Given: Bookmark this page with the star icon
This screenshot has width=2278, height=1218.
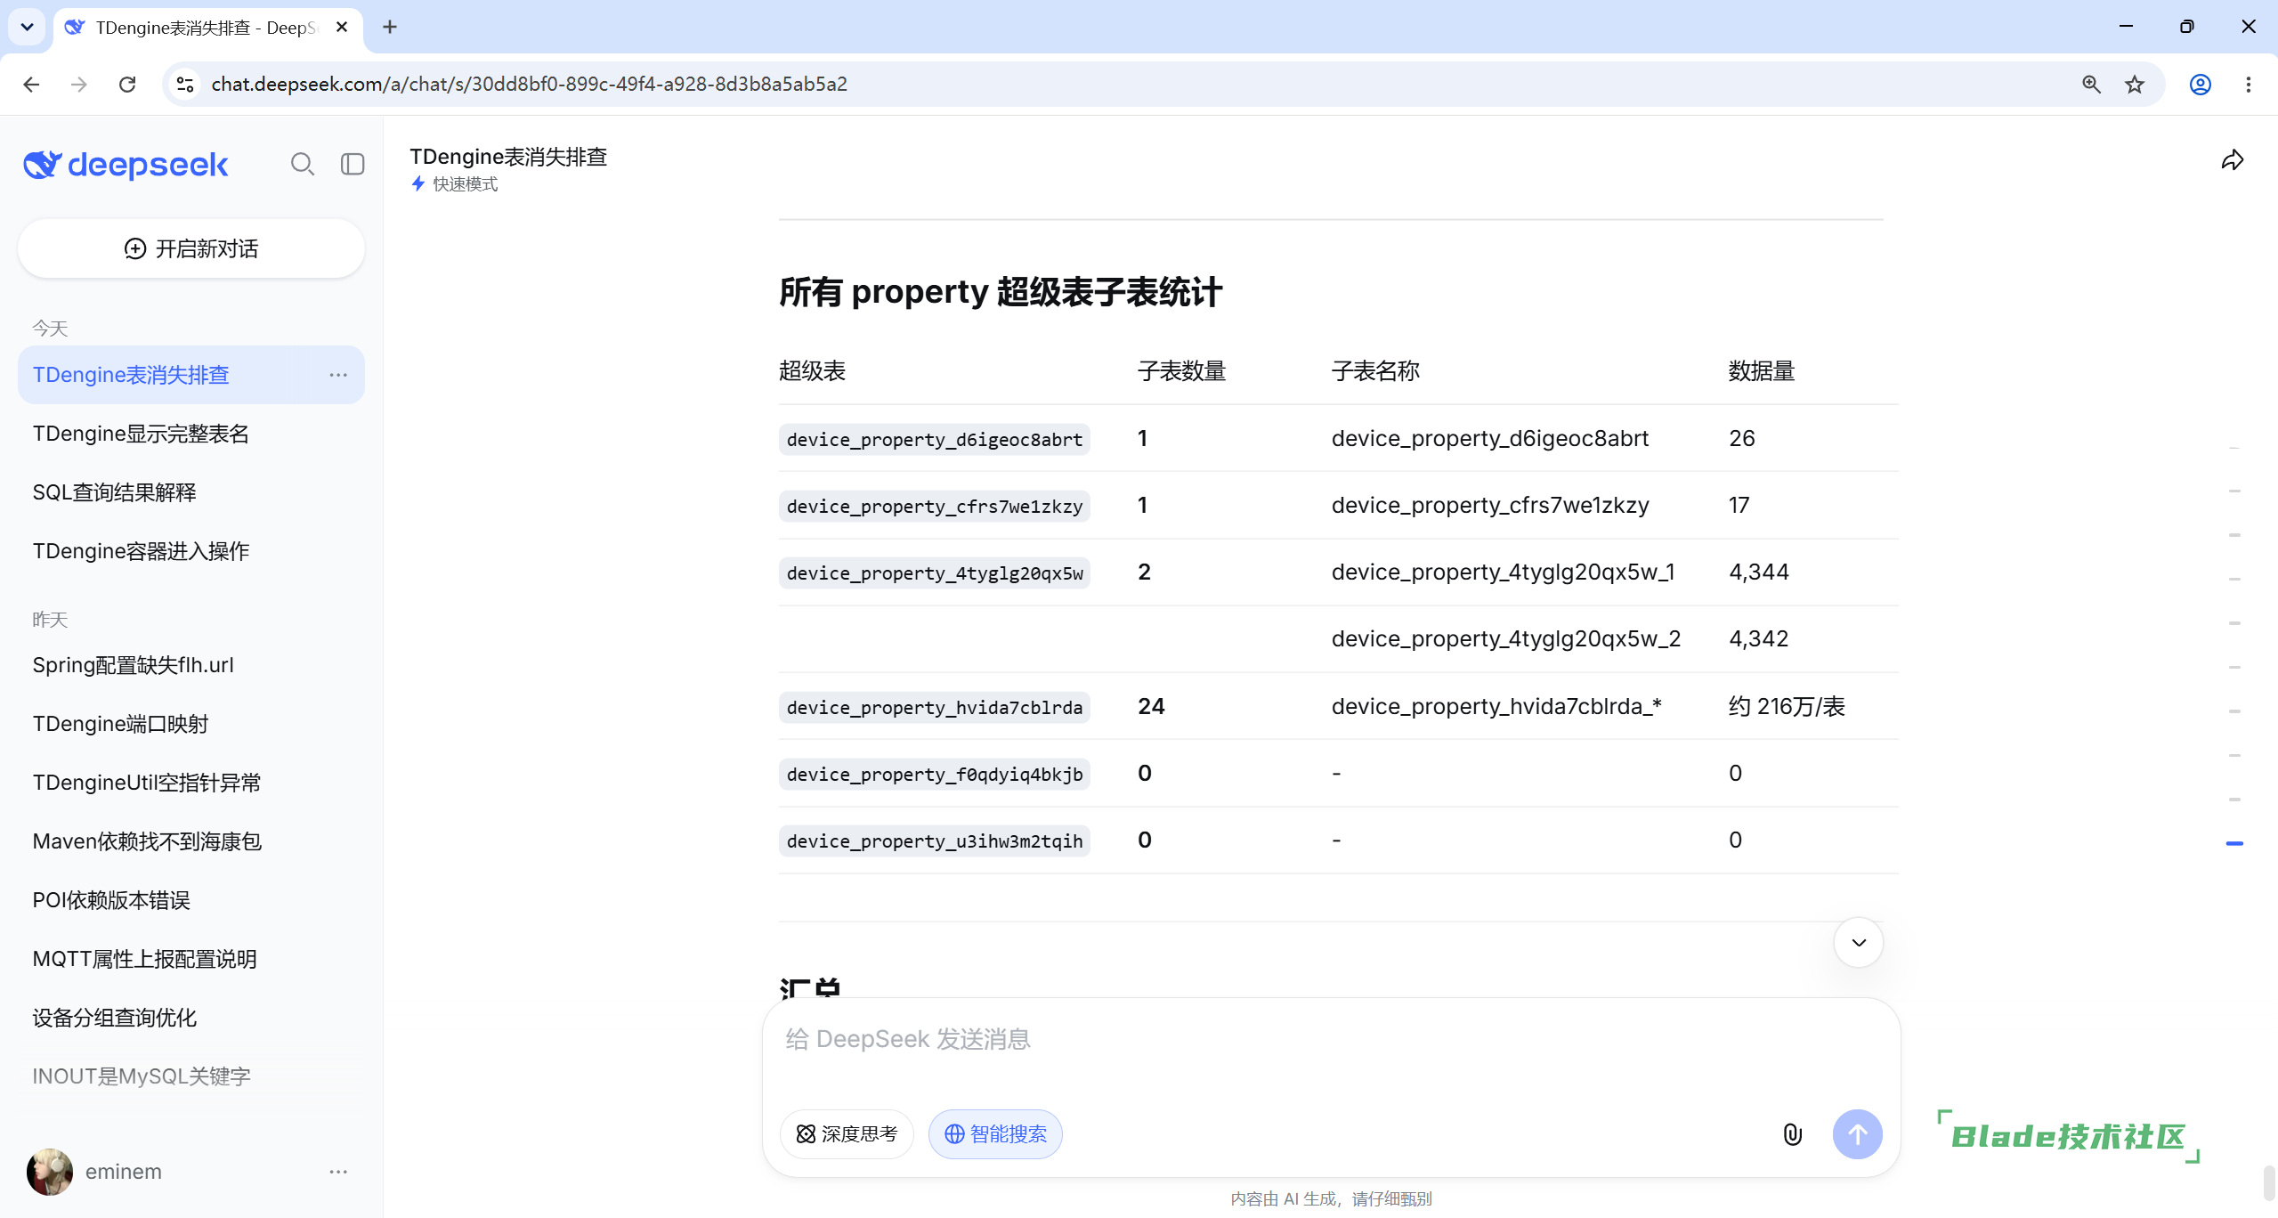Looking at the screenshot, I should pos(2135,84).
